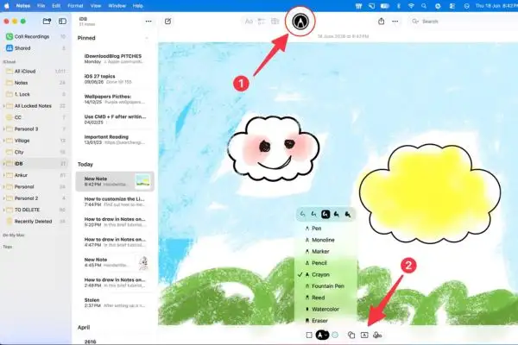Select the highlighted middle stroke width
The image size is (518, 345).
point(325,215)
